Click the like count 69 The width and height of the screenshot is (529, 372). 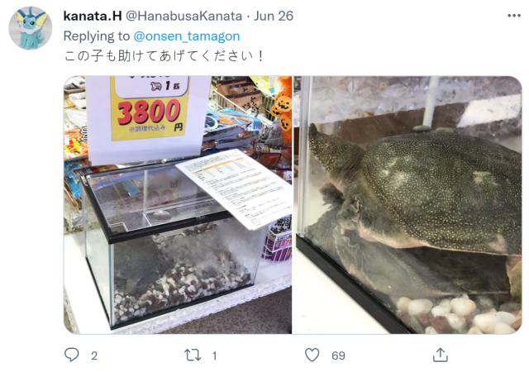pos(338,355)
